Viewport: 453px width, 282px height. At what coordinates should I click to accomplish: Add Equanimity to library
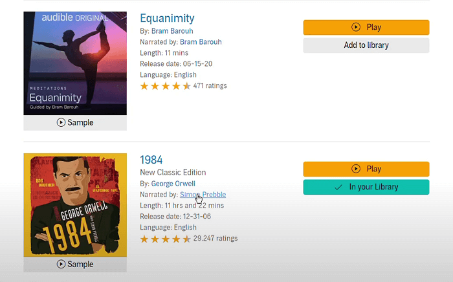pyautogui.click(x=366, y=45)
